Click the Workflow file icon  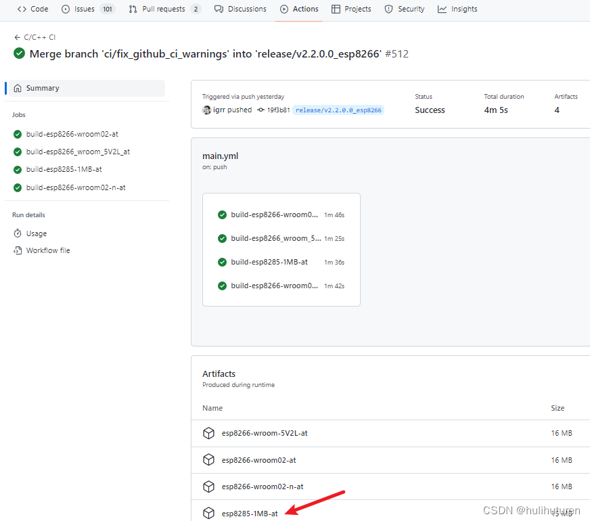pyautogui.click(x=18, y=250)
